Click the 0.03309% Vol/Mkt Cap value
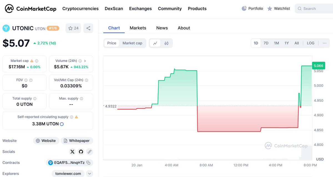The height and width of the screenshot is (177, 333). [71, 86]
